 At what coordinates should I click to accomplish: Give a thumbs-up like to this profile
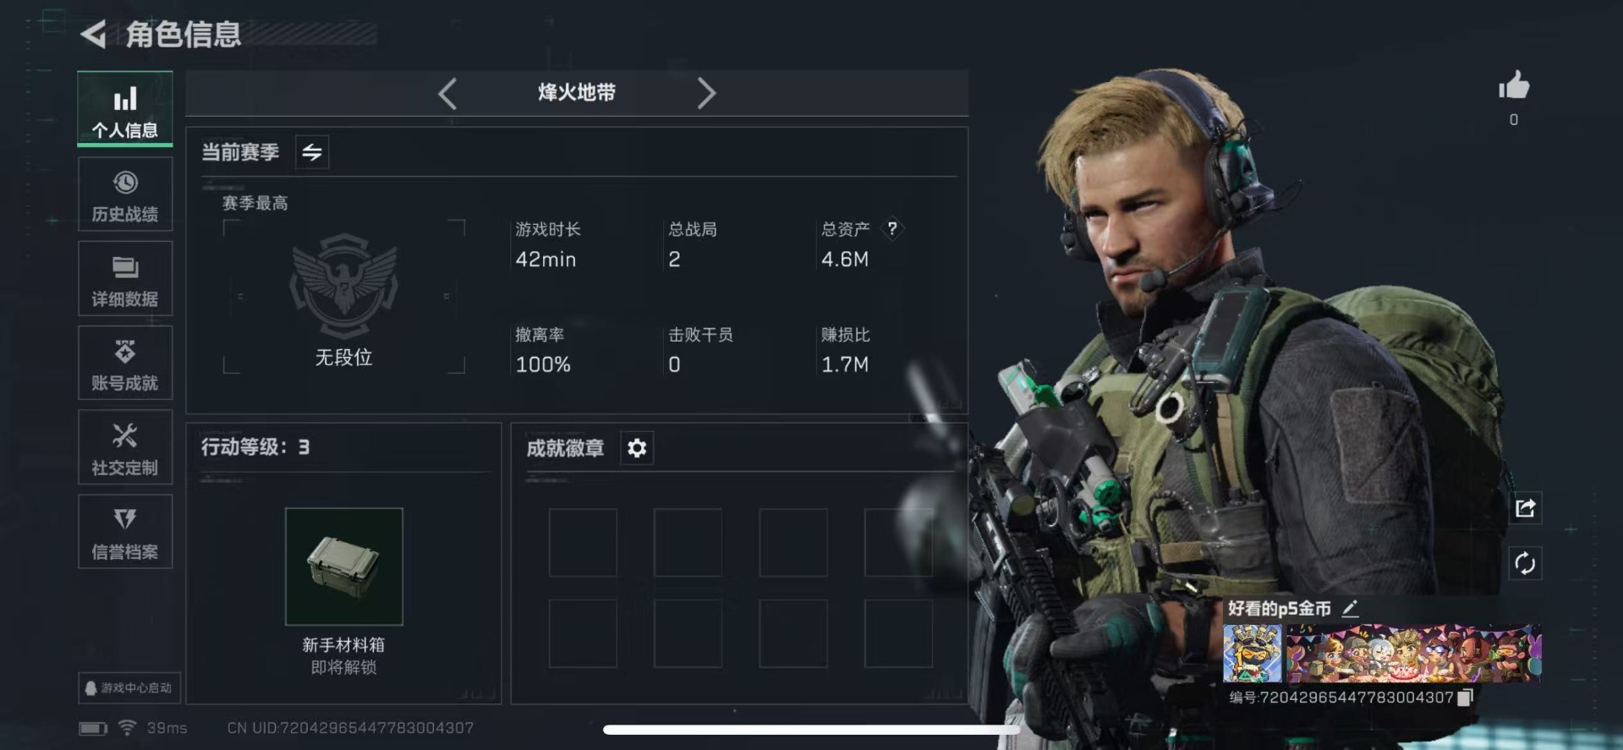pos(1514,85)
